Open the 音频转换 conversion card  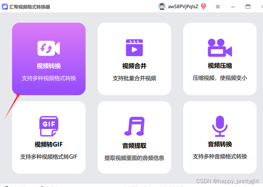(220, 137)
